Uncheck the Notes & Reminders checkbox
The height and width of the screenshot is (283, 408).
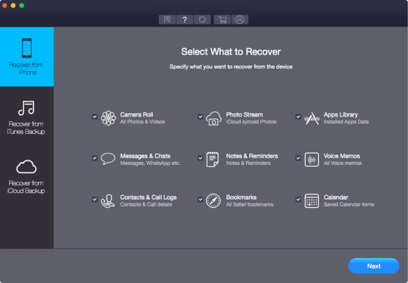pyautogui.click(x=201, y=158)
